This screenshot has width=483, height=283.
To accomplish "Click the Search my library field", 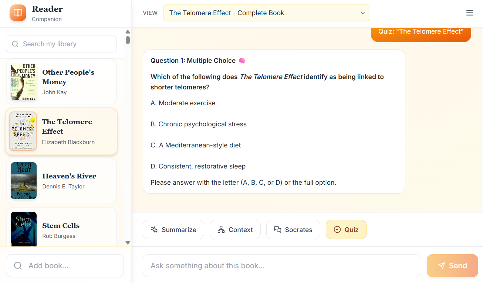I will pyautogui.click(x=61, y=44).
